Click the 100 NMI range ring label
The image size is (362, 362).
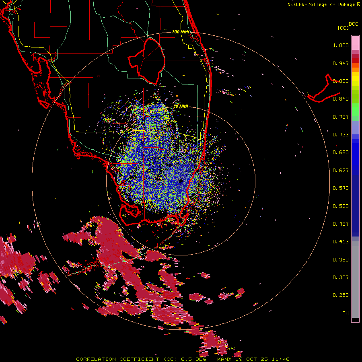click(181, 32)
